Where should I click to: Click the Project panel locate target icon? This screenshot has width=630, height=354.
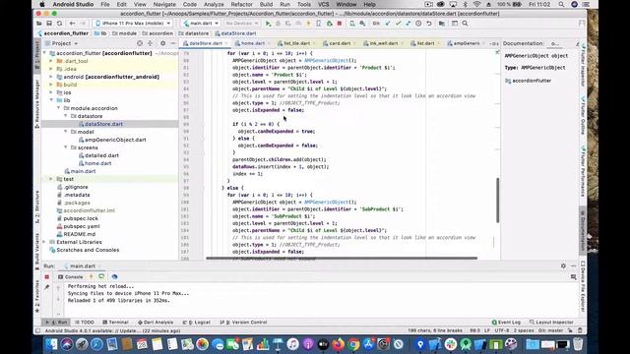coord(140,43)
